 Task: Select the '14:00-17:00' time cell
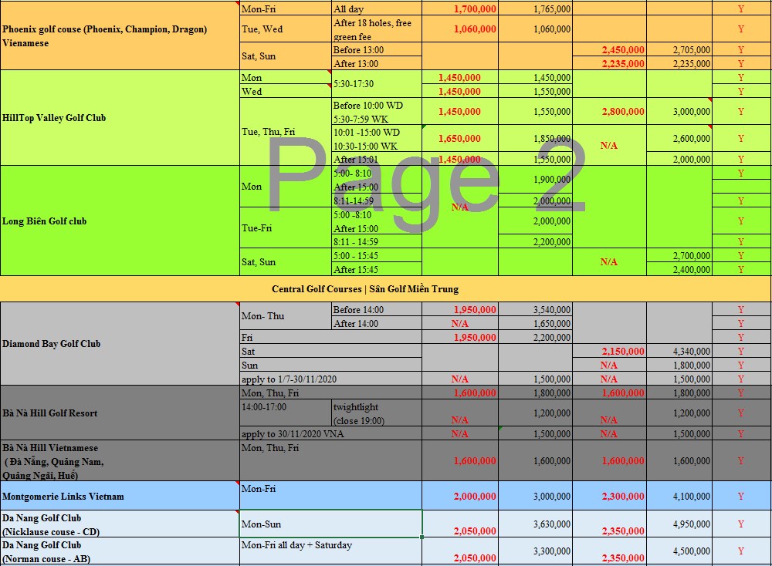click(x=286, y=413)
